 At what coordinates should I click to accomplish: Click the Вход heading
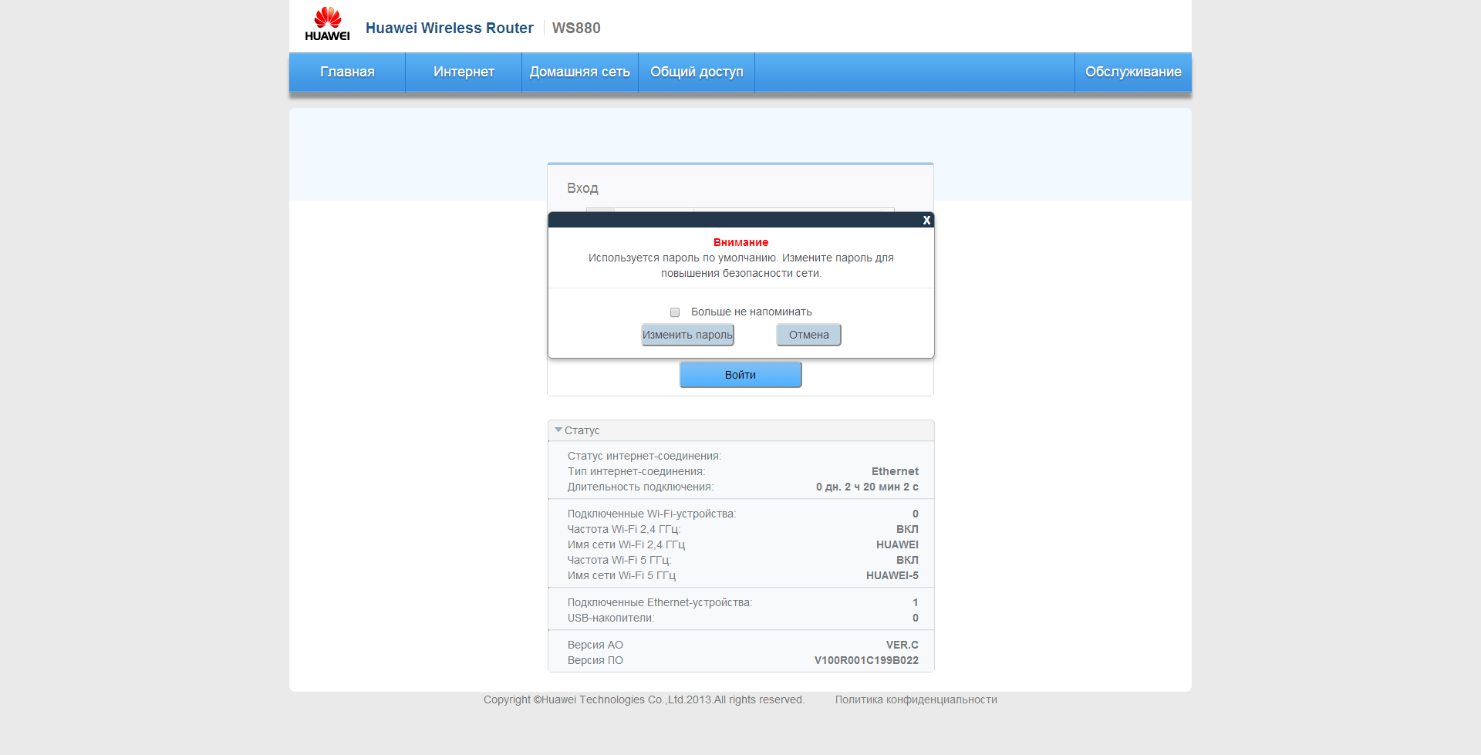pos(582,188)
